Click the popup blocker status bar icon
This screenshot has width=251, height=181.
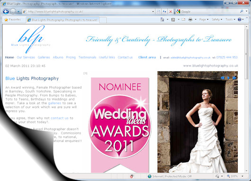[132, 176]
